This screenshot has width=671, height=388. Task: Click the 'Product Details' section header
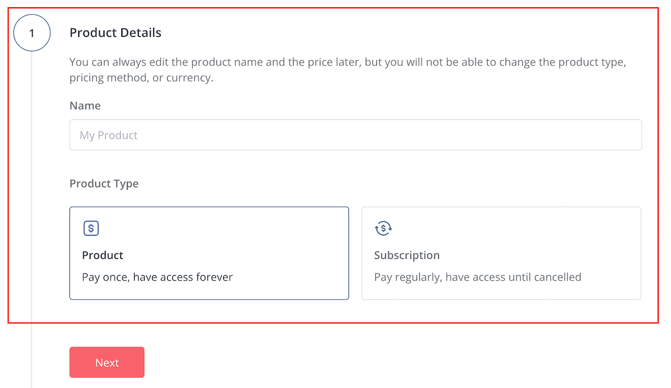[x=115, y=32]
